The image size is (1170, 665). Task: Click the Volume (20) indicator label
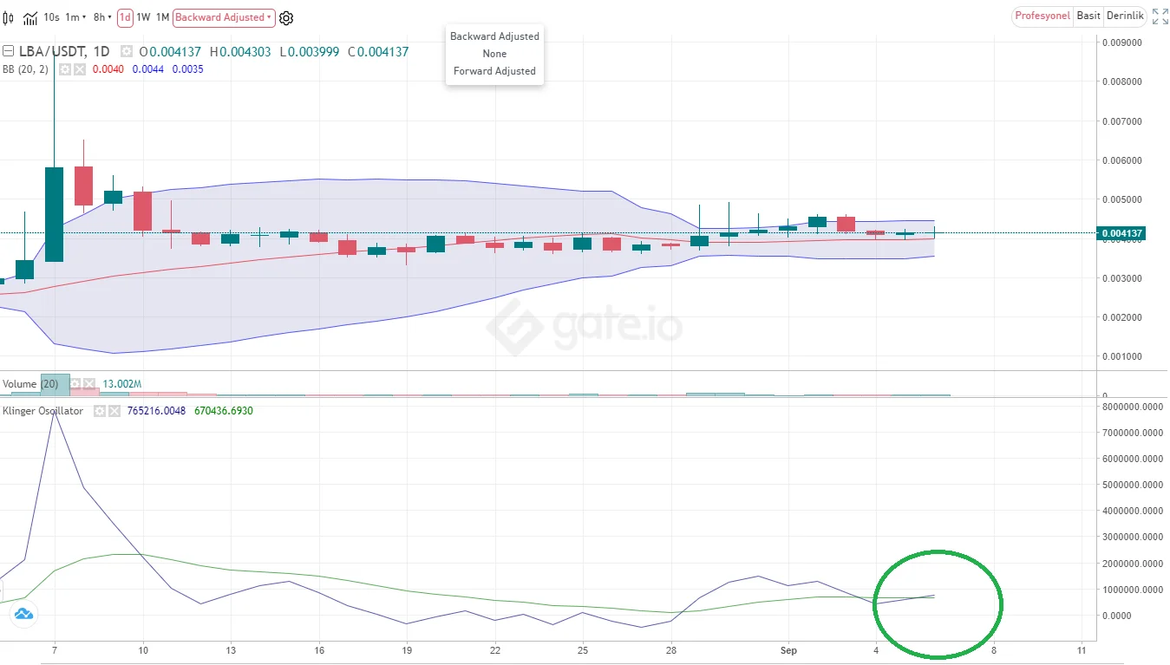(31, 383)
